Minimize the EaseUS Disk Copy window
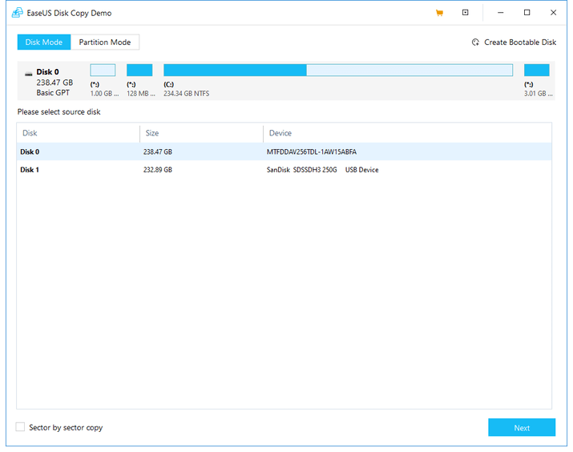The image size is (573, 452). (501, 13)
